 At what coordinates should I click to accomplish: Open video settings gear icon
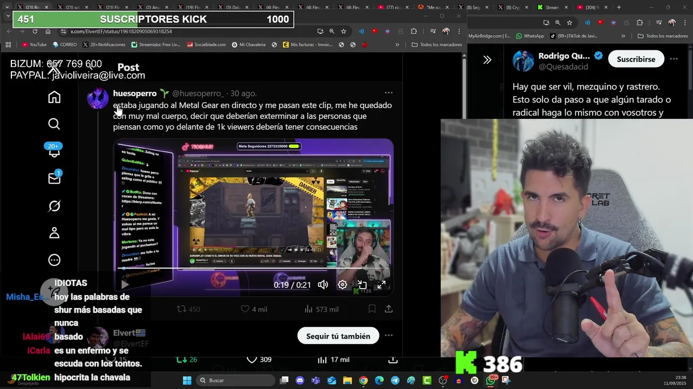pos(342,285)
